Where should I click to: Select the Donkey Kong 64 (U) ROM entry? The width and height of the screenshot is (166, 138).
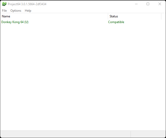pyautogui.click(x=15, y=22)
